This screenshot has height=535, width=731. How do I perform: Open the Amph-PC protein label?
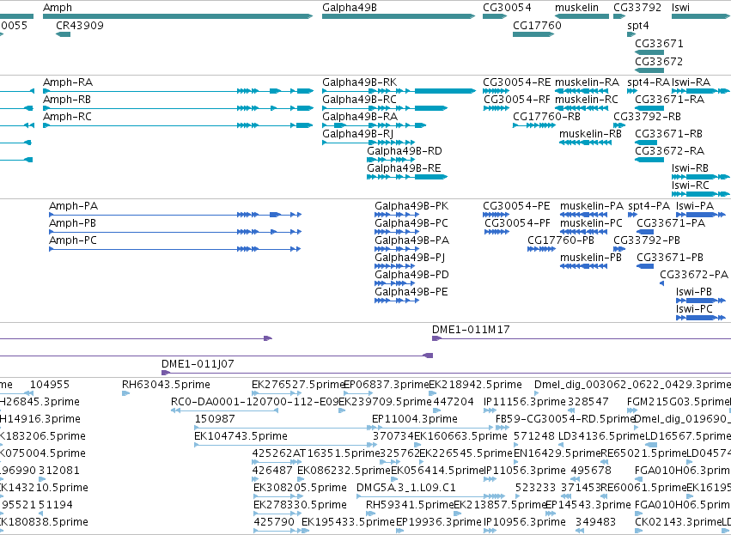coord(73,240)
